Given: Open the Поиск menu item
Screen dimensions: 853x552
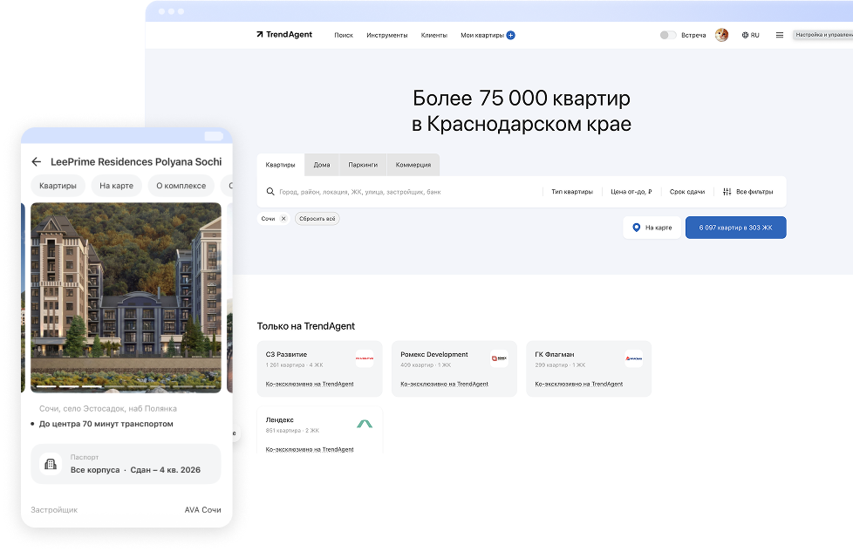Looking at the screenshot, I should pyautogui.click(x=344, y=36).
